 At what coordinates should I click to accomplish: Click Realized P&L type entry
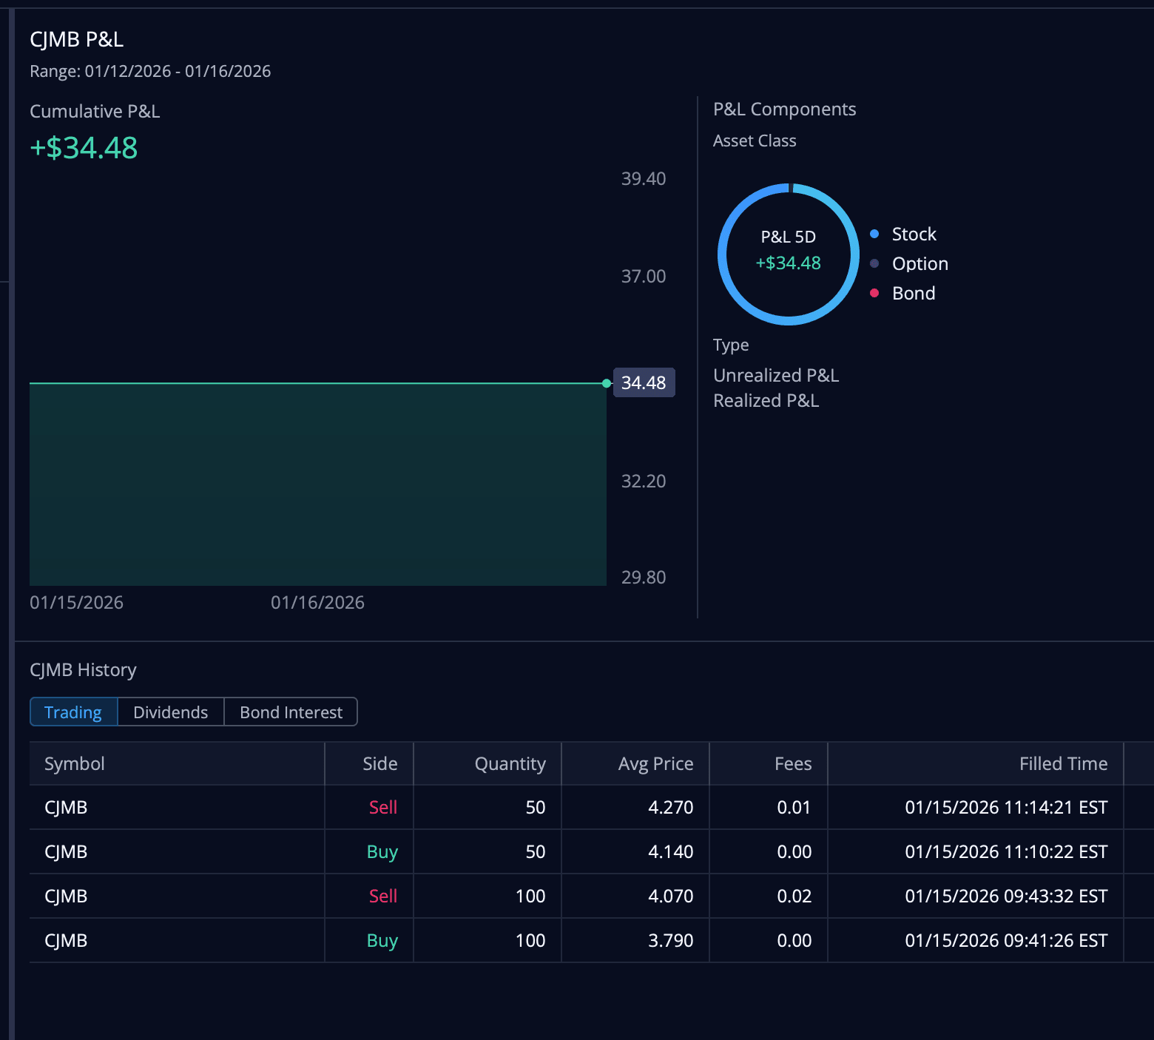(766, 400)
